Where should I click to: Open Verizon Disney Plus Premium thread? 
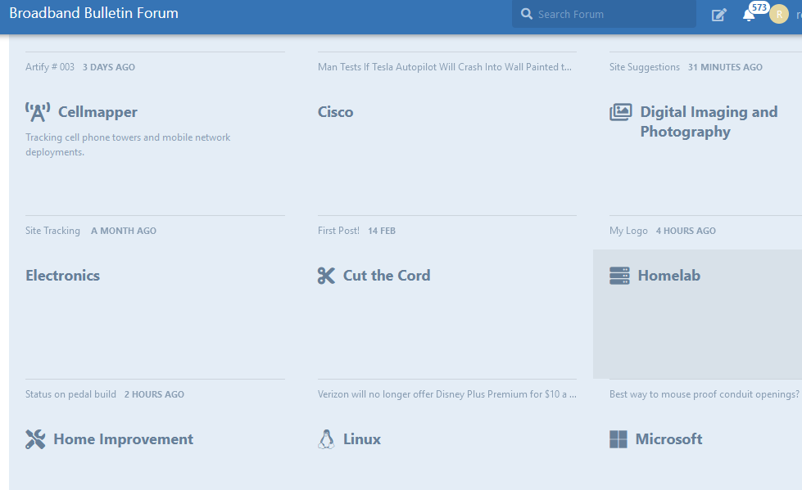tap(447, 394)
